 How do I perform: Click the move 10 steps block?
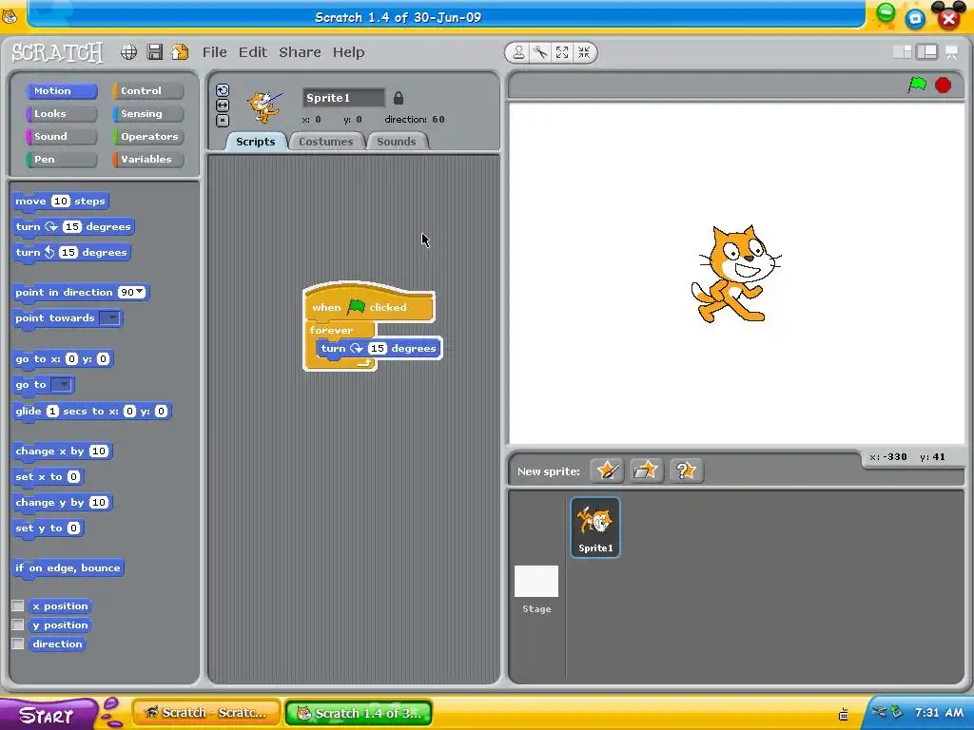point(60,202)
